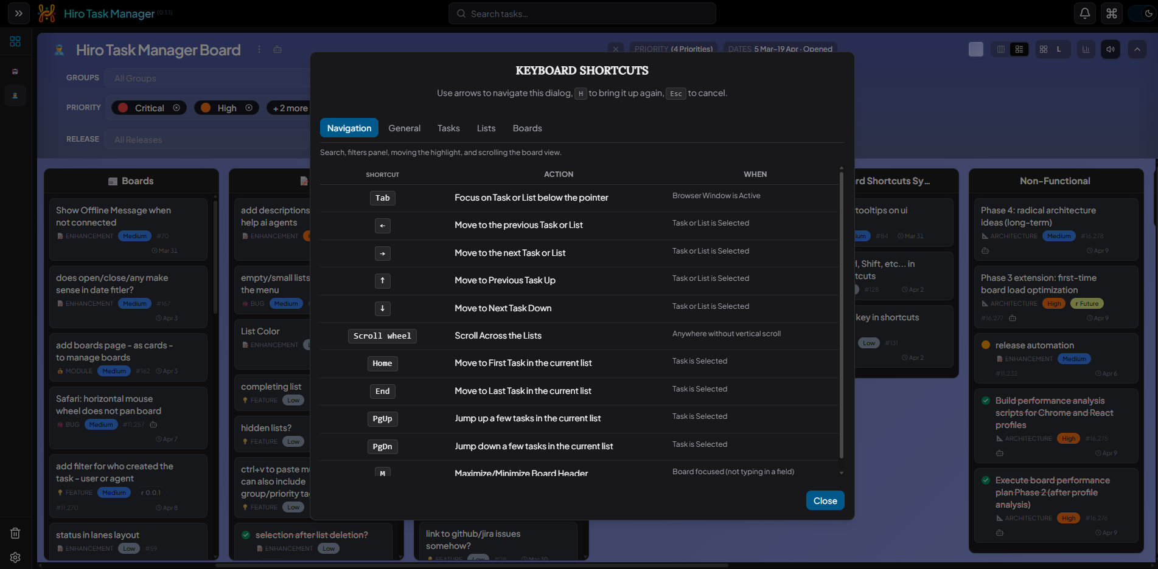This screenshot has width=1158, height=569.
Task: Open the dashboard grid icon in the sidebar
Action: pos(15,41)
